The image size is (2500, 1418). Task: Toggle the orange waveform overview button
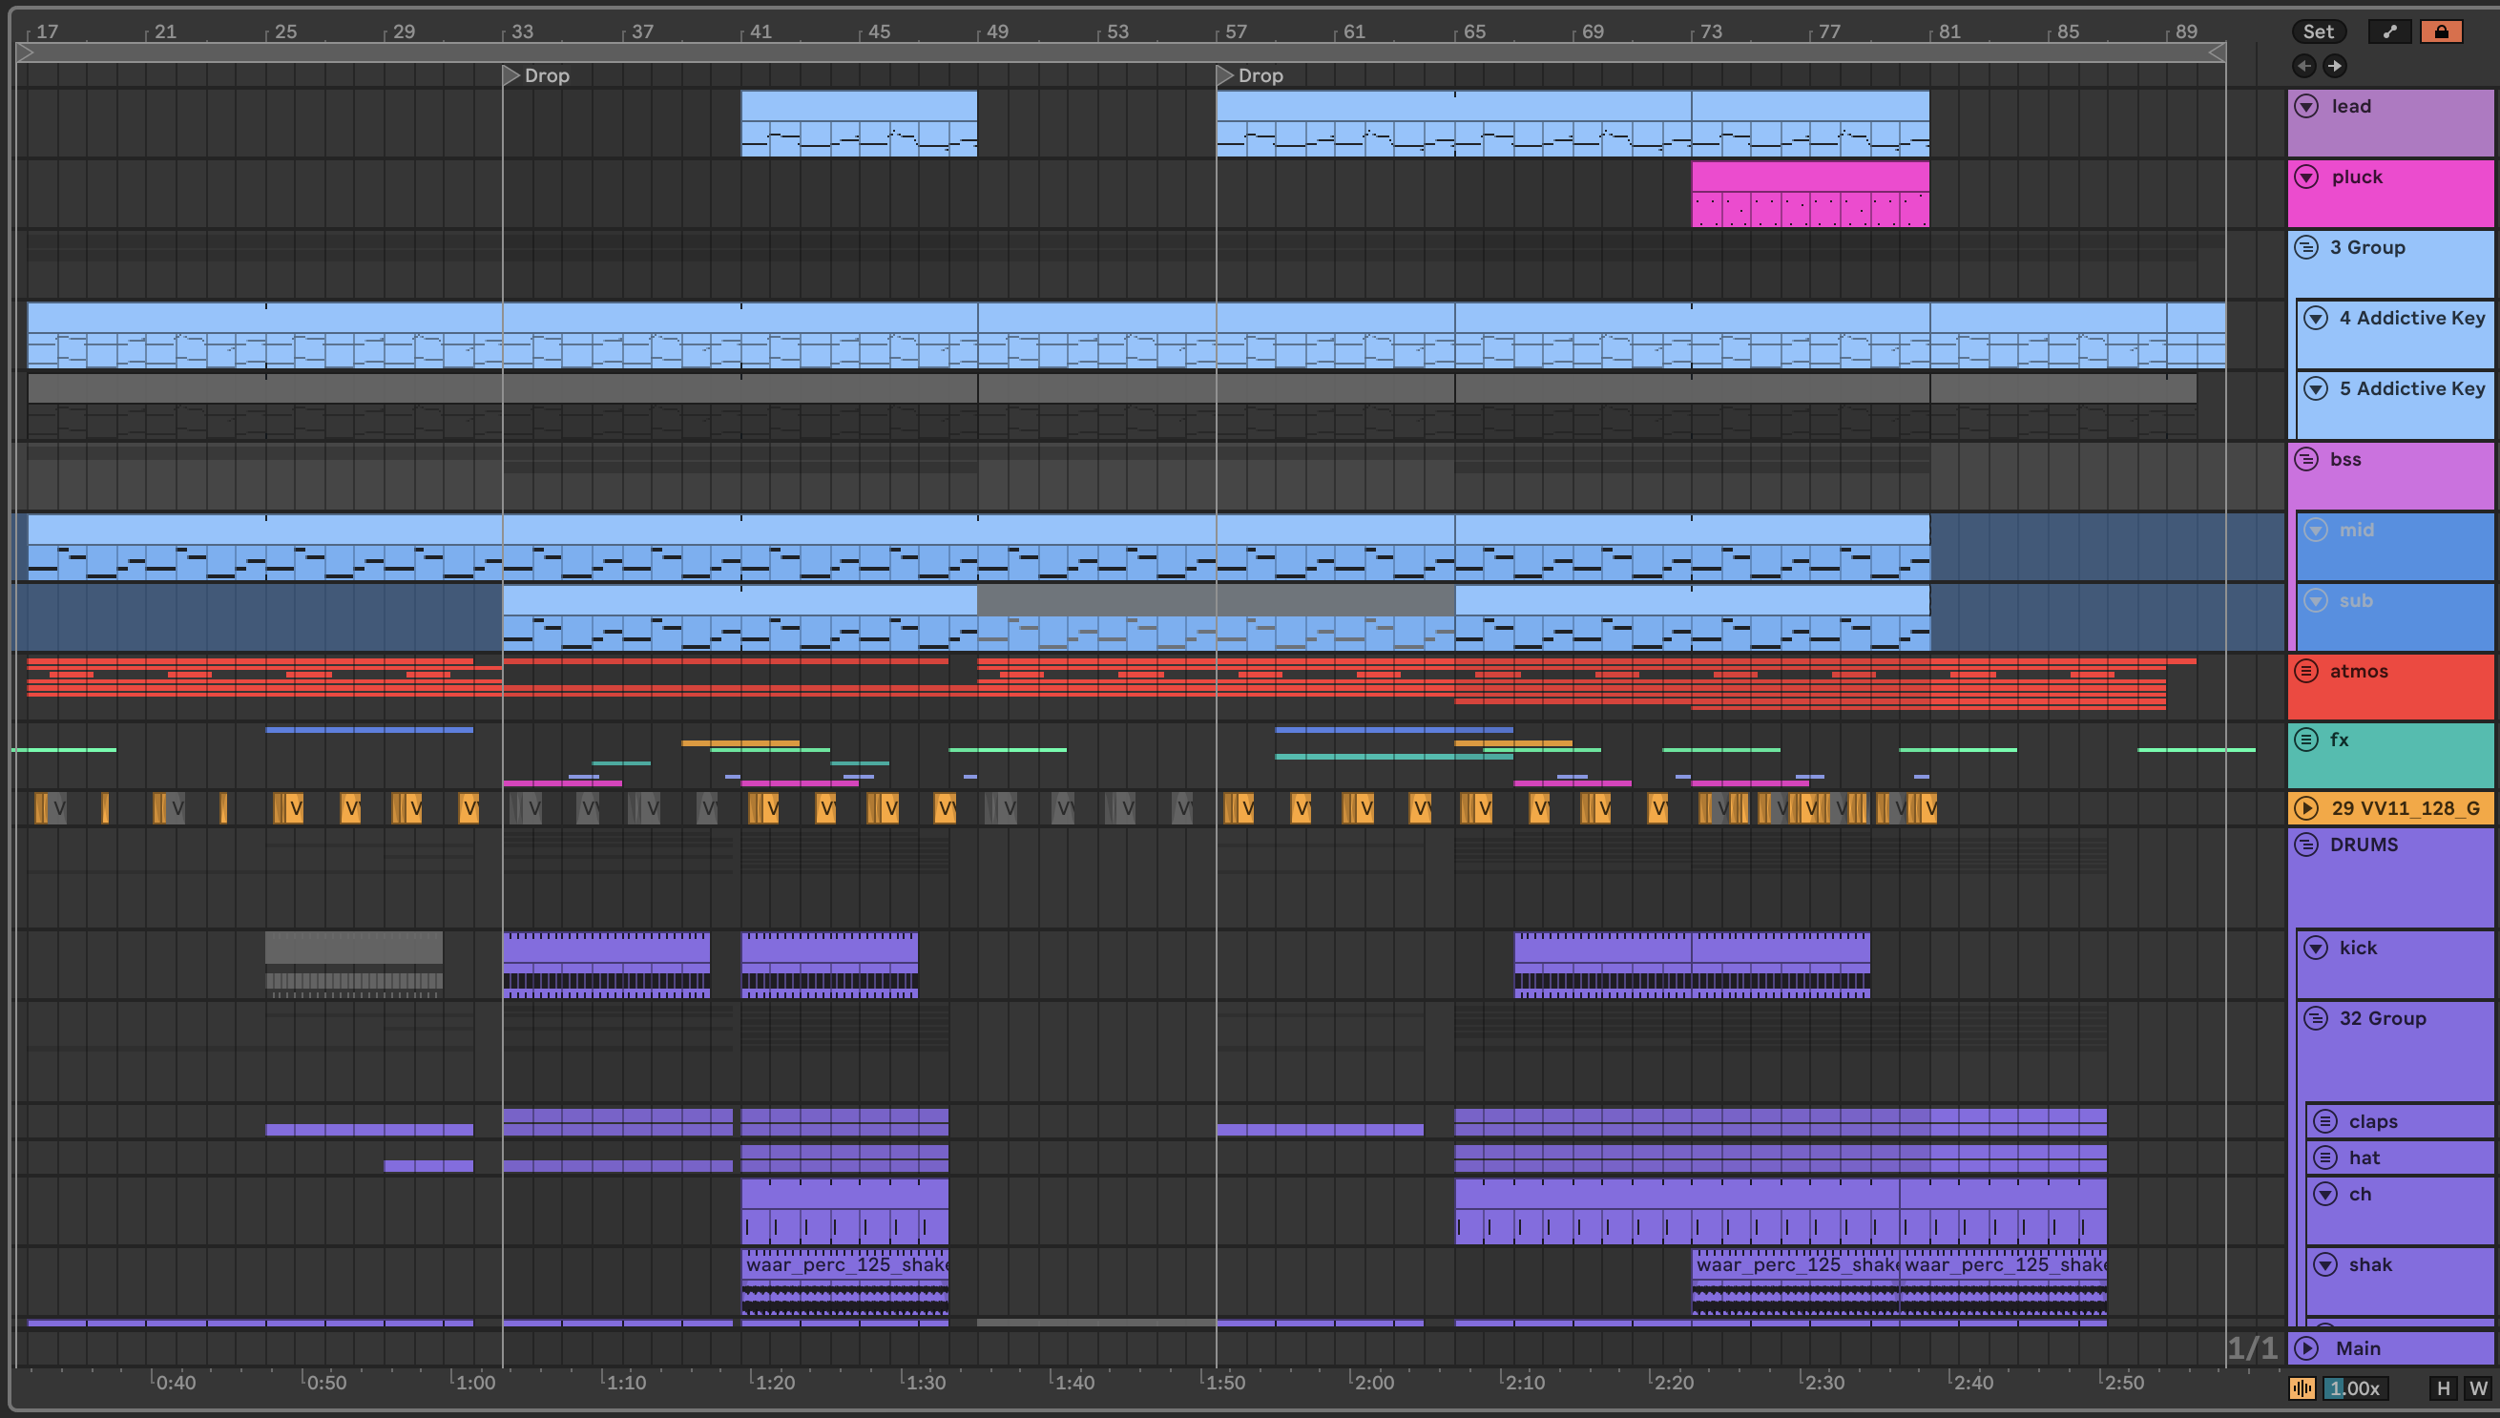2302,1388
